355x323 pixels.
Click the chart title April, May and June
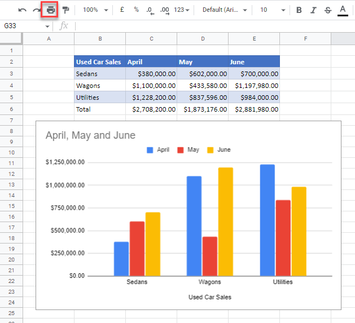point(90,135)
